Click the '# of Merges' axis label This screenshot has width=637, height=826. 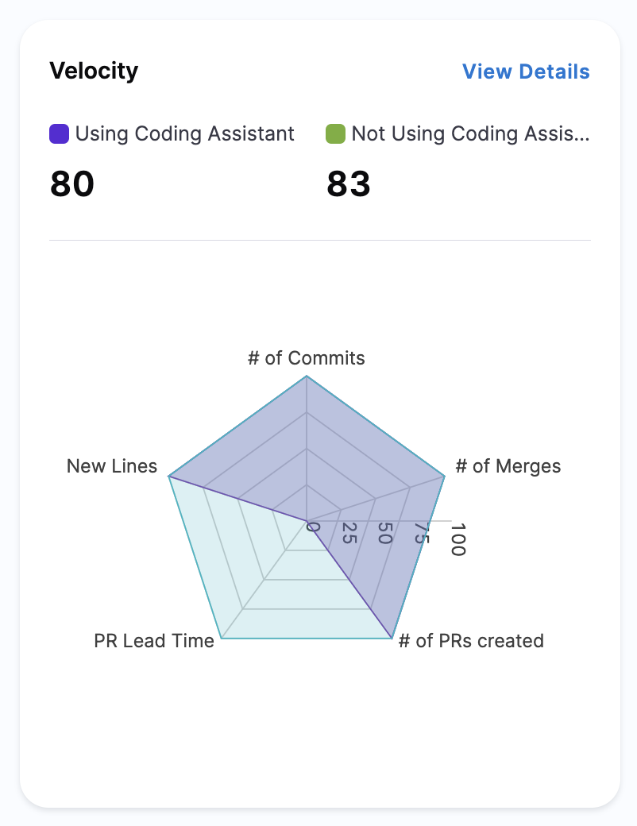(x=508, y=466)
